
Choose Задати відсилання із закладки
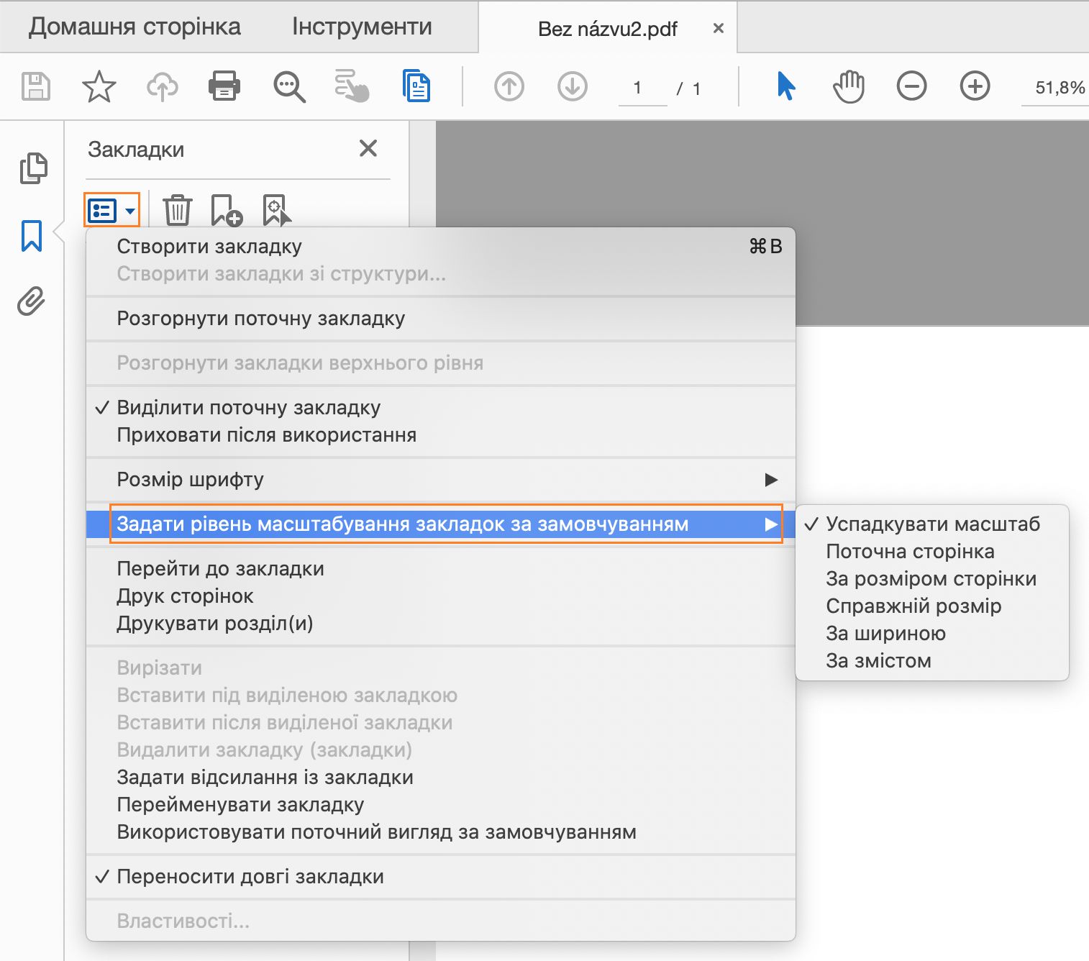click(x=440, y=778)
